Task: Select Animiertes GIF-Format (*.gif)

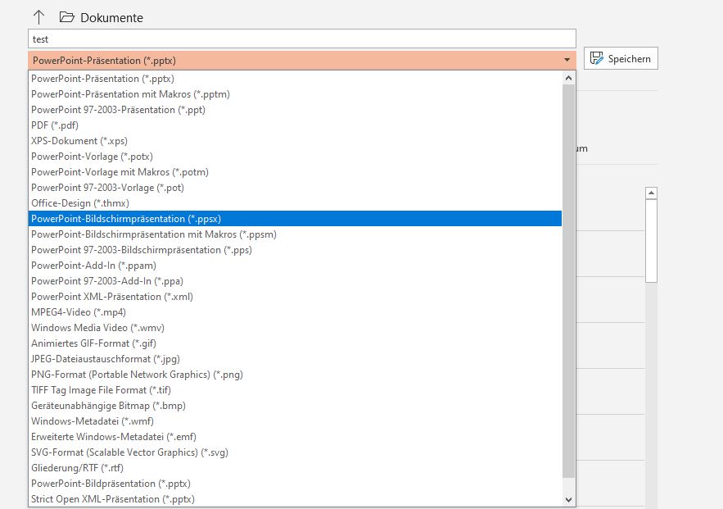Action: 295,343
